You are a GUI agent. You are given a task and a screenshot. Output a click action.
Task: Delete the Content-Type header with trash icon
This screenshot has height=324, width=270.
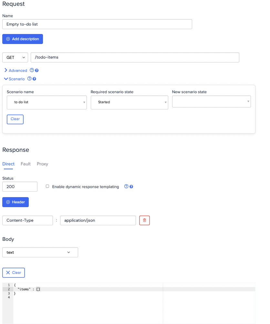[x=144, y=220]
